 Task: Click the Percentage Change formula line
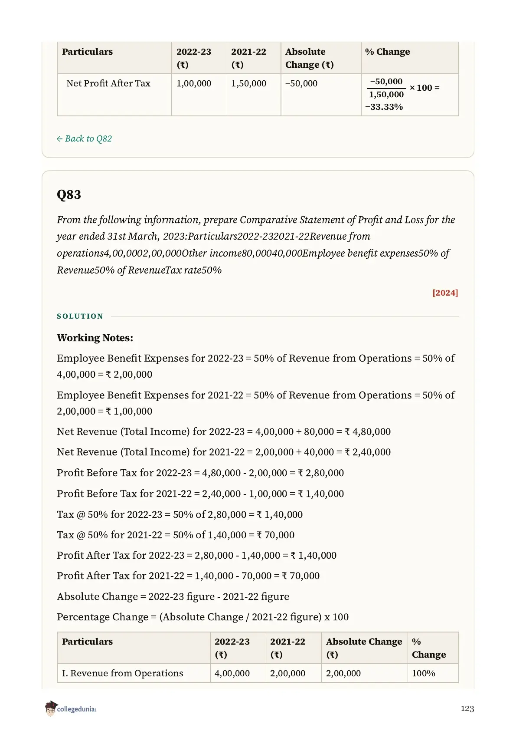(x=202, y=617)
